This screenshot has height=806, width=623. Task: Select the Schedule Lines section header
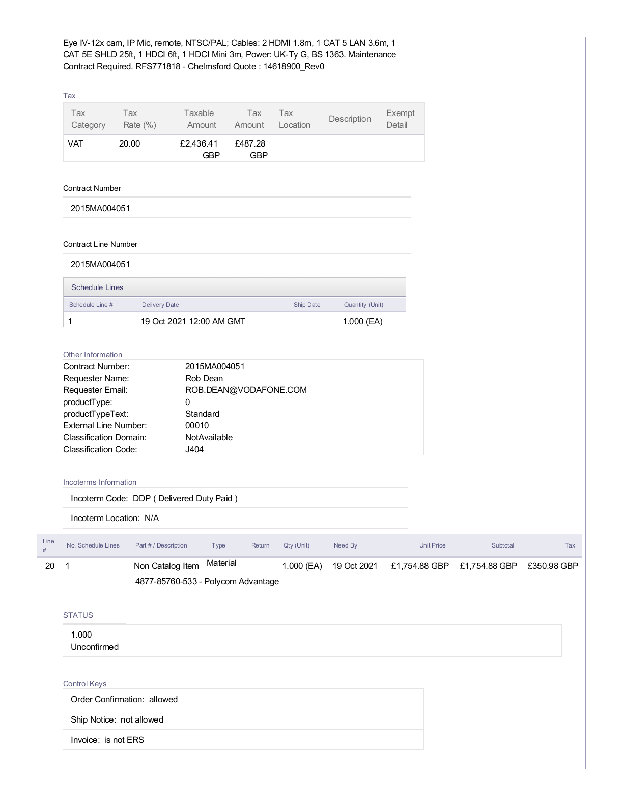pyautogui.click(x=97, y=287)
